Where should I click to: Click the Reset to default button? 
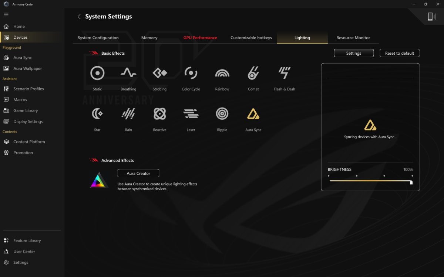coord(400,53)
